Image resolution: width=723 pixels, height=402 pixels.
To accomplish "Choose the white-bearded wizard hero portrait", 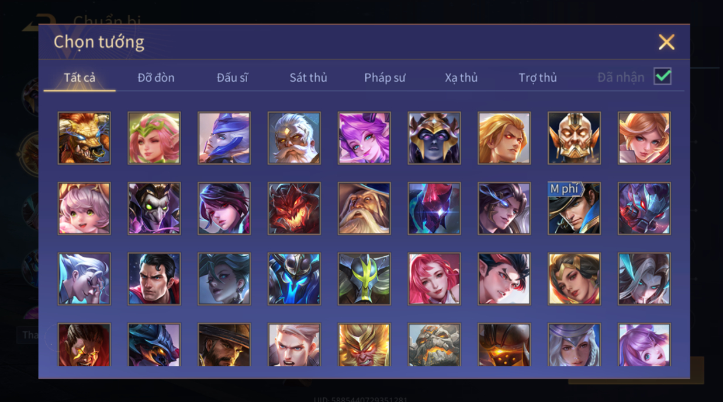I will click(364, 208).
